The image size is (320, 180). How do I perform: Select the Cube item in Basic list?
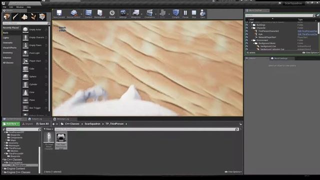pos(34,69)
